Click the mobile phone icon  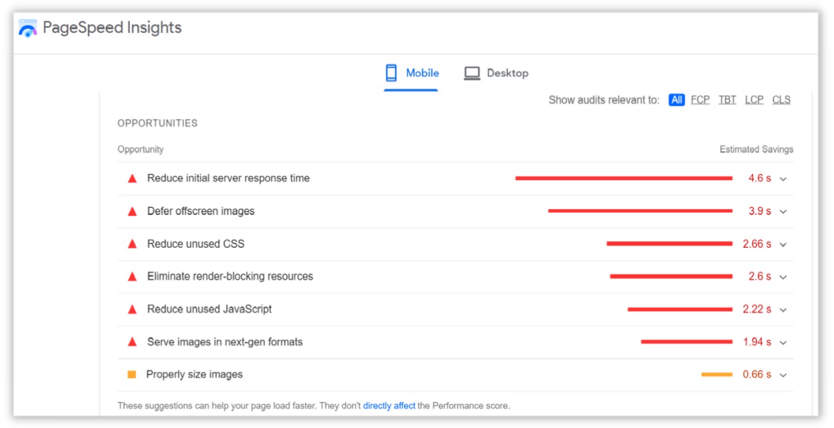391,73
